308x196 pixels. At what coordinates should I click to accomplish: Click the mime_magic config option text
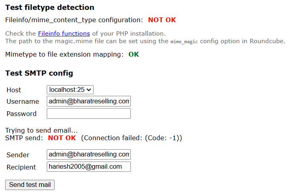pyautogui.click(x=184, y=41)
